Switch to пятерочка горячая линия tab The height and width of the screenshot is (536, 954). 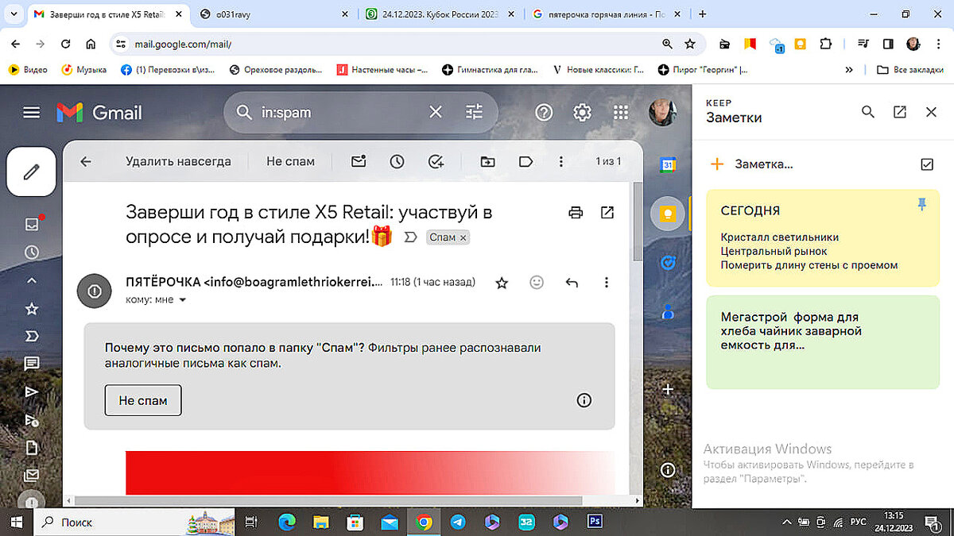607,14
